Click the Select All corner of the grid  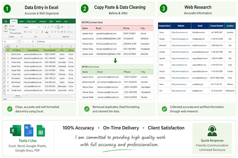click(4, 46)
